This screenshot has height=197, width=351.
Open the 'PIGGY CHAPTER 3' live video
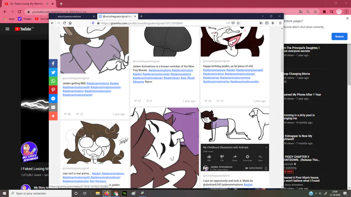(x=301, y=158)
